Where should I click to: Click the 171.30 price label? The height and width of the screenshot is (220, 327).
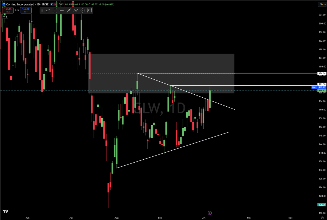click(322, 84)
